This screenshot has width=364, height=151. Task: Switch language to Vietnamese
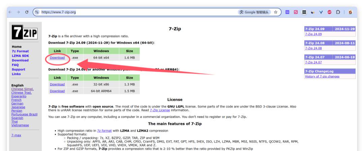20,125
